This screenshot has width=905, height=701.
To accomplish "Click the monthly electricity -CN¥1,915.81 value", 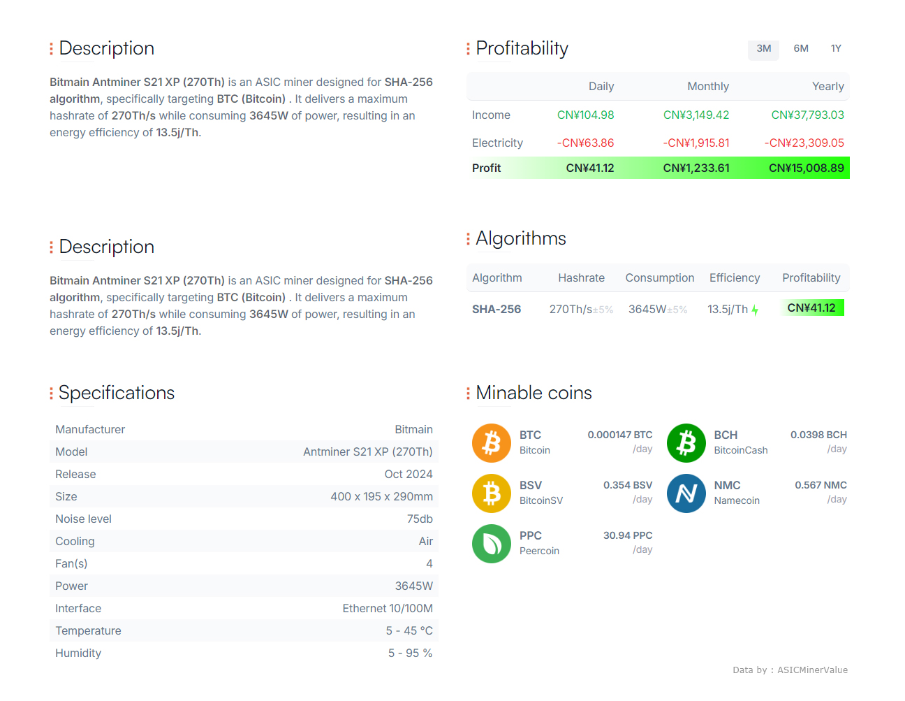I will click(696, 143).
